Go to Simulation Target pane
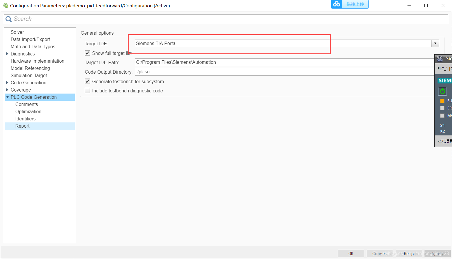The image size is (452, 259). [29, 75]
